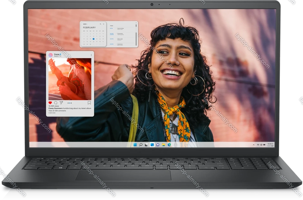Image resolution: width=303 pixels, height=200 pixels.
Task: Click the red heart like icon
Action: click(50, 103)
